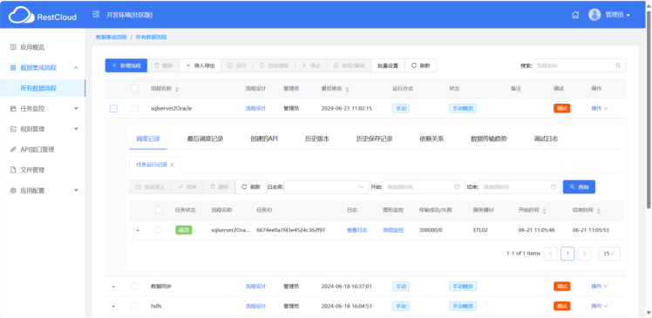Click the home icon in top bar
The height and width of the screenshot is (318, 652).
pyautogui.click(x=575, y=15)
